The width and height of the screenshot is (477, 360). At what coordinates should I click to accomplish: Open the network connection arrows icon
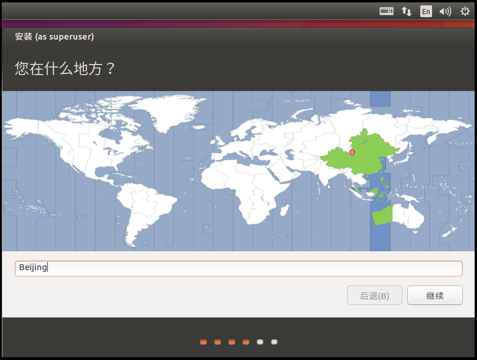click(407, 12)
